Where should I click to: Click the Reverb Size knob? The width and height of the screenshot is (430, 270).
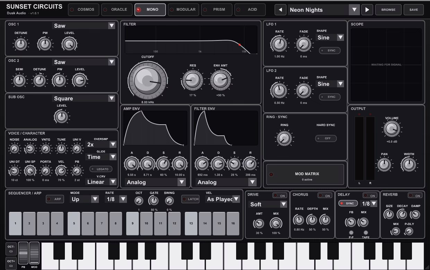pyautogui.click(x=389, y=214)
